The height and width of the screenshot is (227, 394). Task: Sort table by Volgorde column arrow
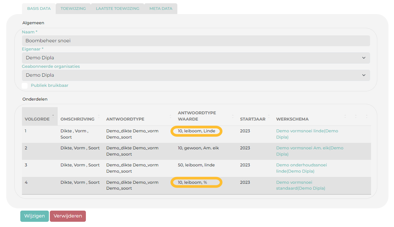coord(53,116)
